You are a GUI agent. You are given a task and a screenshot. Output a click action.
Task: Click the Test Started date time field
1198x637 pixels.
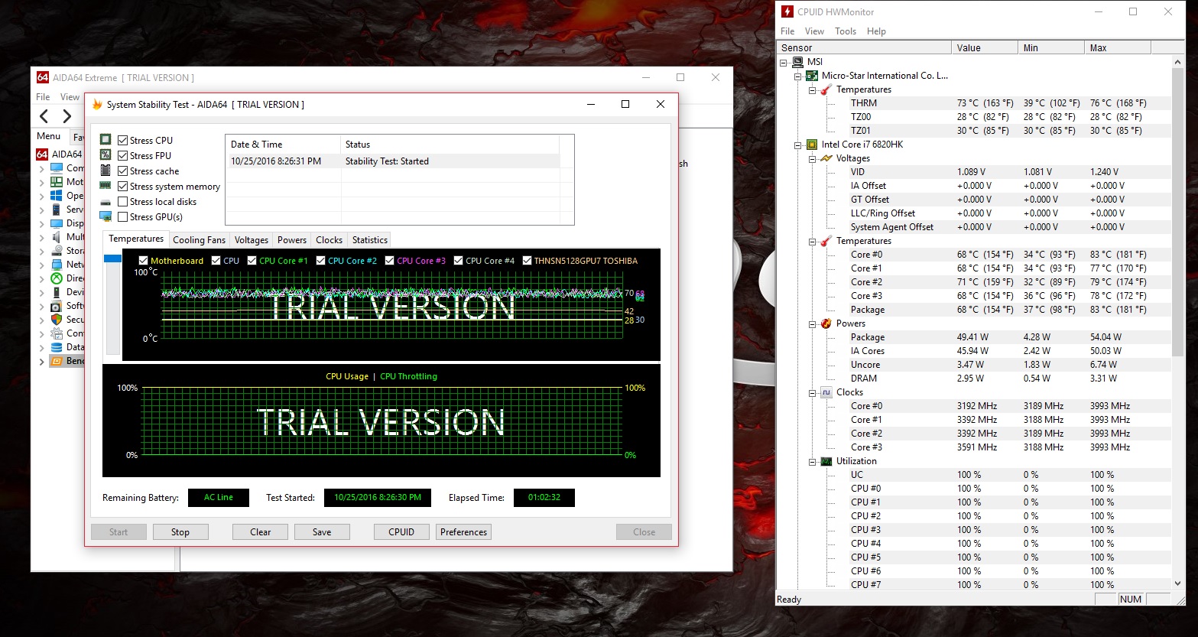point(378,498)
